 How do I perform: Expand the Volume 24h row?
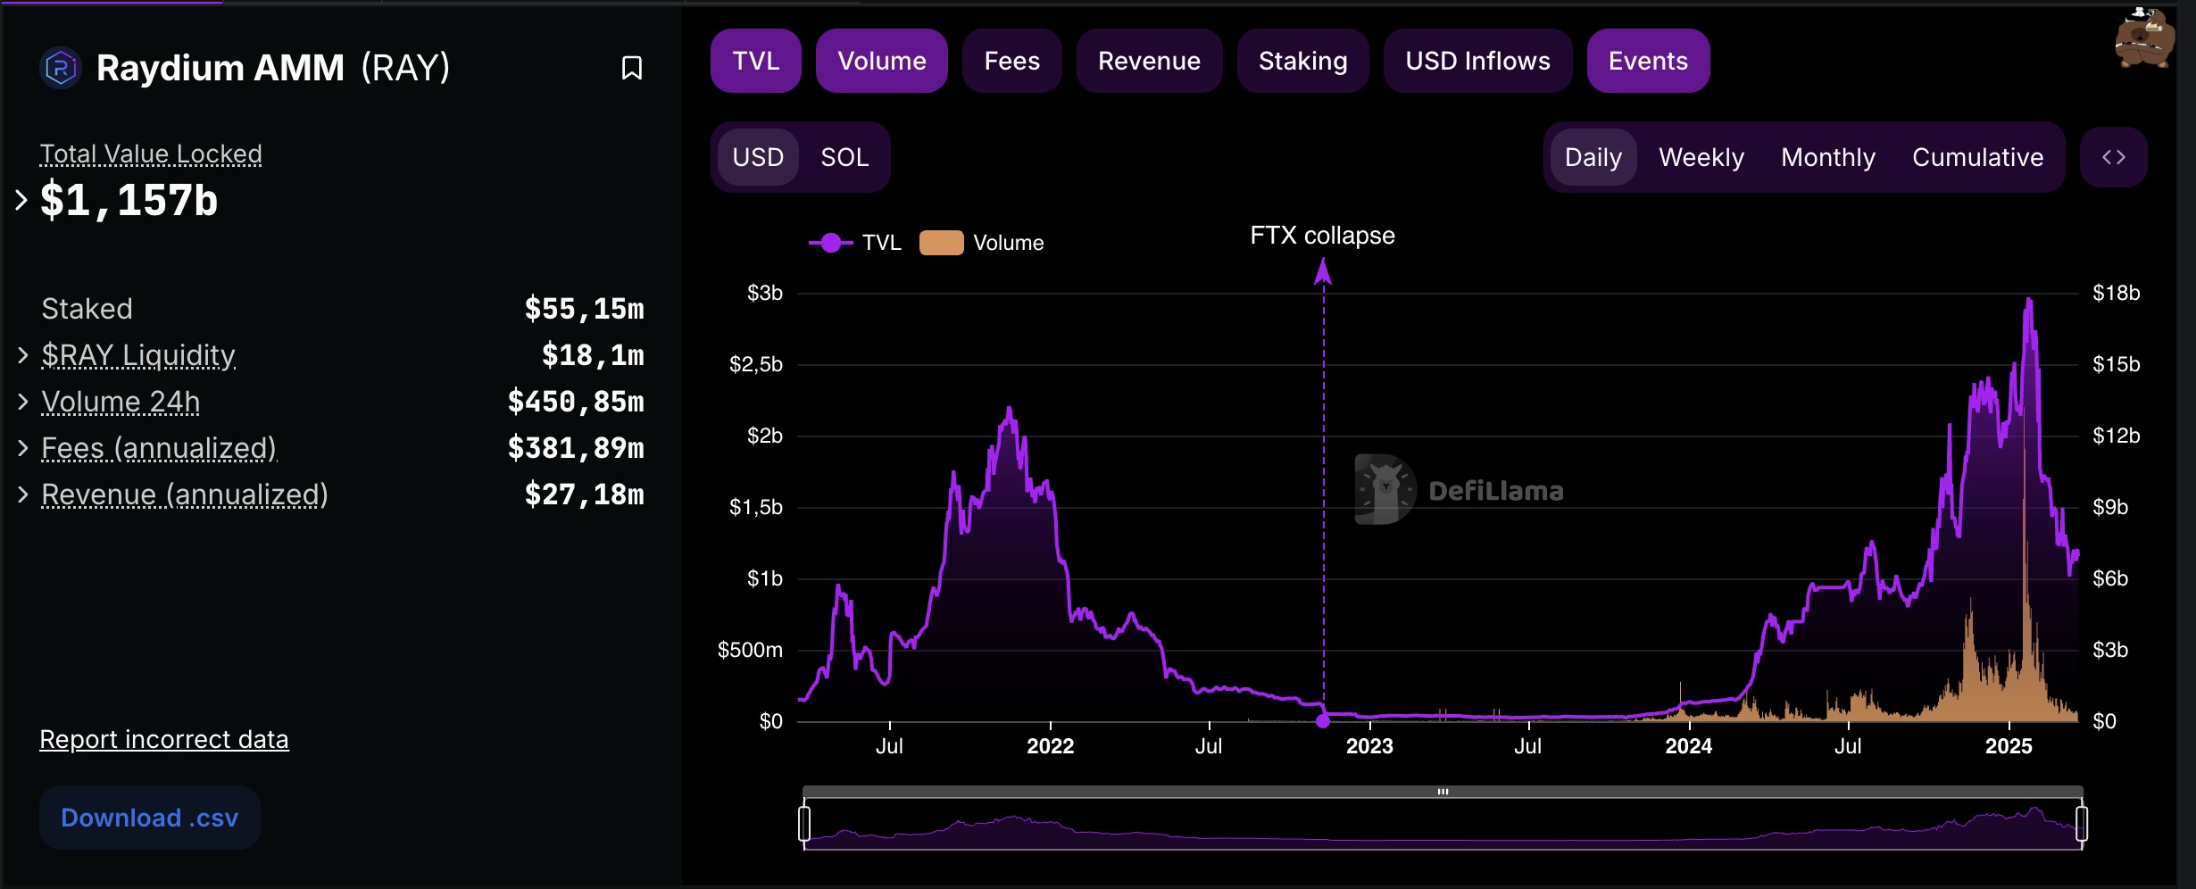23,402
